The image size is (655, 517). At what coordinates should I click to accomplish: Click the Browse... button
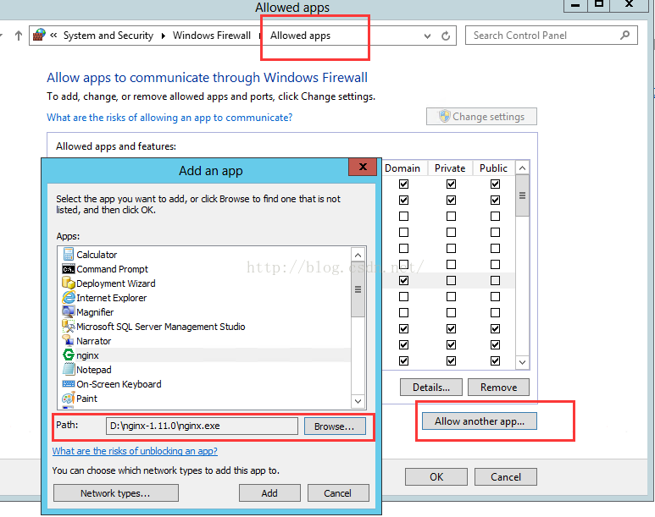334,426
